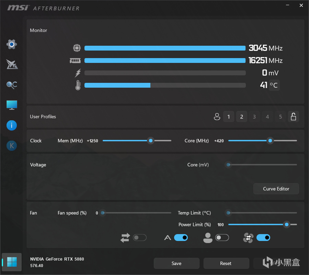Click the Save button
Image resolution: width=309 pixels, height=275 pixels.
tap(176, 263)
